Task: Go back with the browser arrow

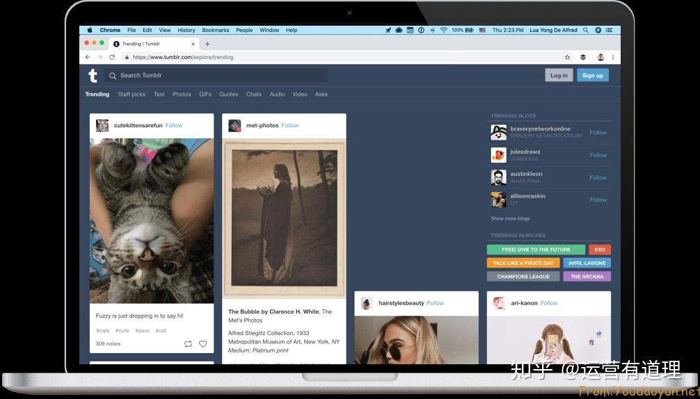Action: pyautogui.click(x=88, y=57)
